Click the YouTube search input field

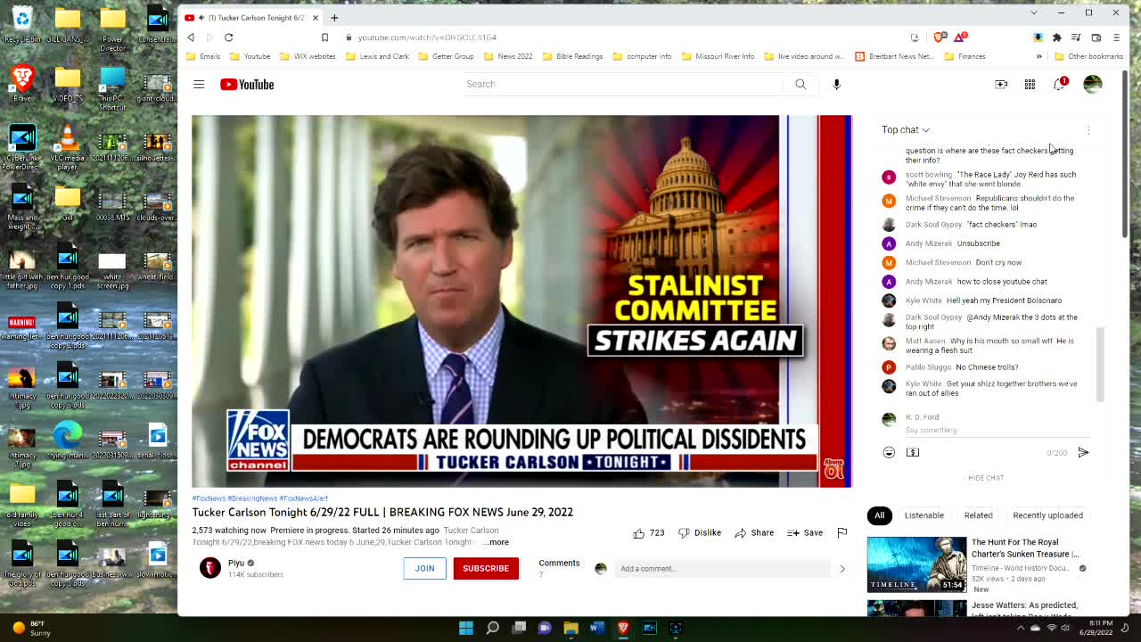(x=622, y=84)
